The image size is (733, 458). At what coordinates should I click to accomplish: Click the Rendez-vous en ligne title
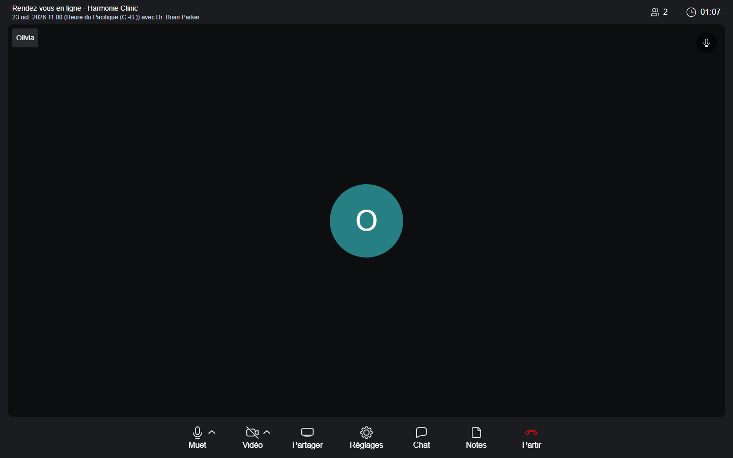[75, 8]
